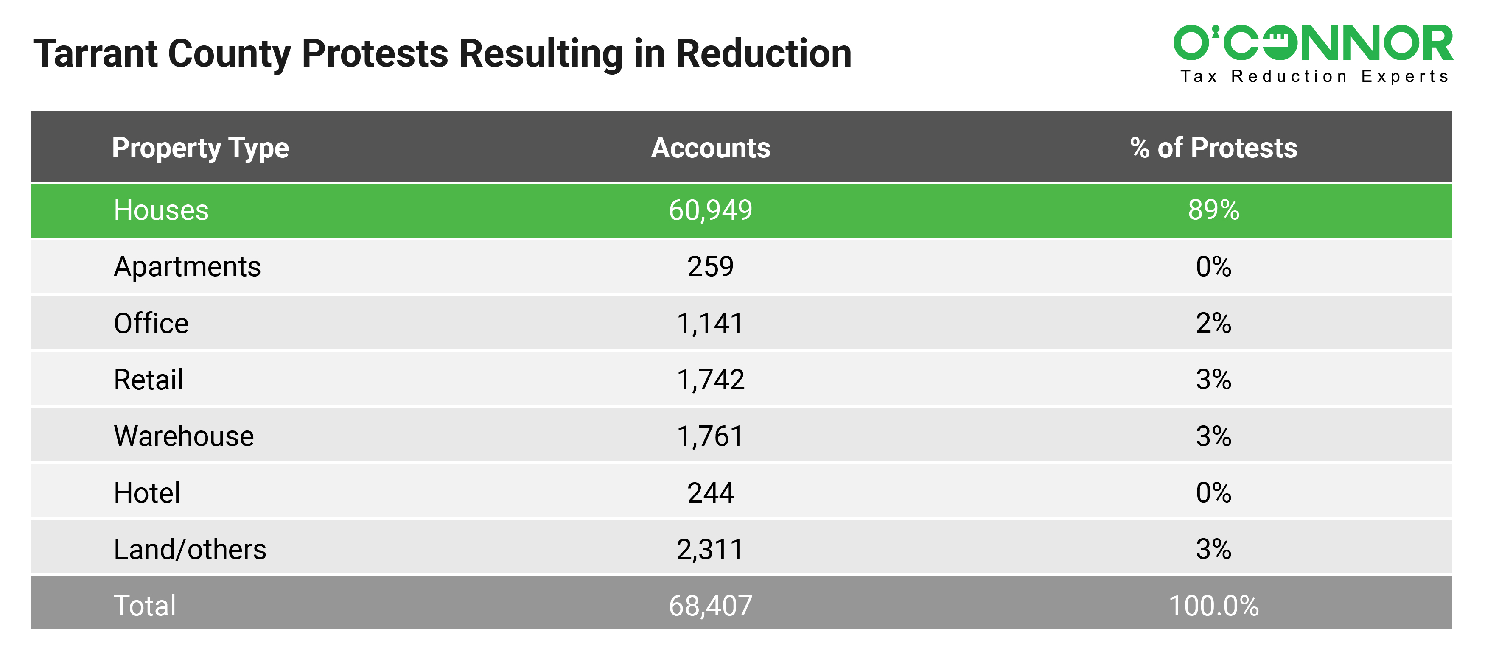Viewport: 1485px width, 654px height.
Task: Select the Apartments row label
Action: pos(187,267)
